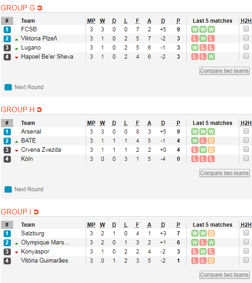Tick the H2H checkbox for FCSB
Screen dimensions: 252x283
coord(246,29)
